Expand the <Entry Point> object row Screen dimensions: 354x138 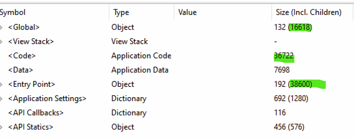[x=1, y=85]
